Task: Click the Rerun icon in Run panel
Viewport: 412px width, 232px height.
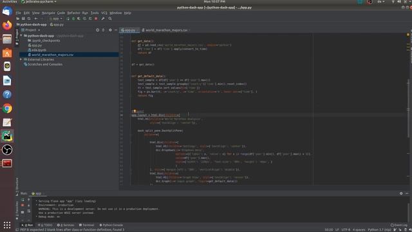Action: point(23,200)
